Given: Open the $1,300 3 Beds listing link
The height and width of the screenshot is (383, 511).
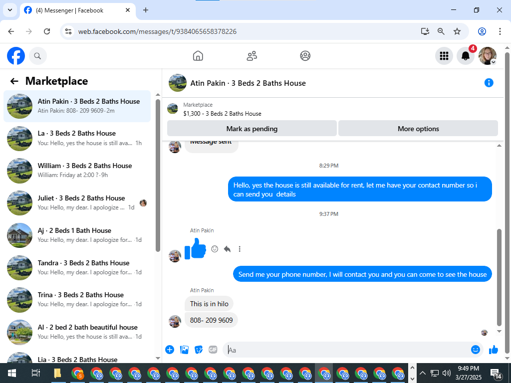Looking at the screenshot, I should point(222,114).
